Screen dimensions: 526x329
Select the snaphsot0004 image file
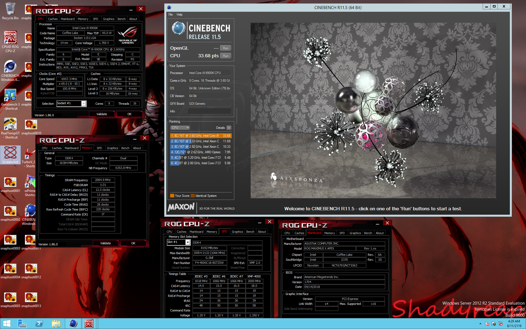click(10, 271)
